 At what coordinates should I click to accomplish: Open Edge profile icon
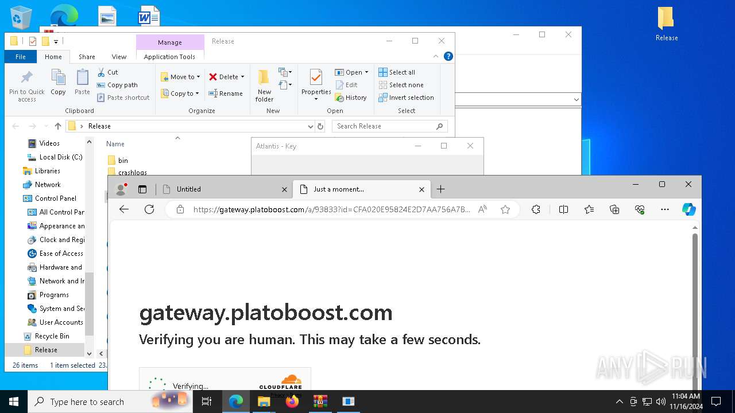coord(121,189)
